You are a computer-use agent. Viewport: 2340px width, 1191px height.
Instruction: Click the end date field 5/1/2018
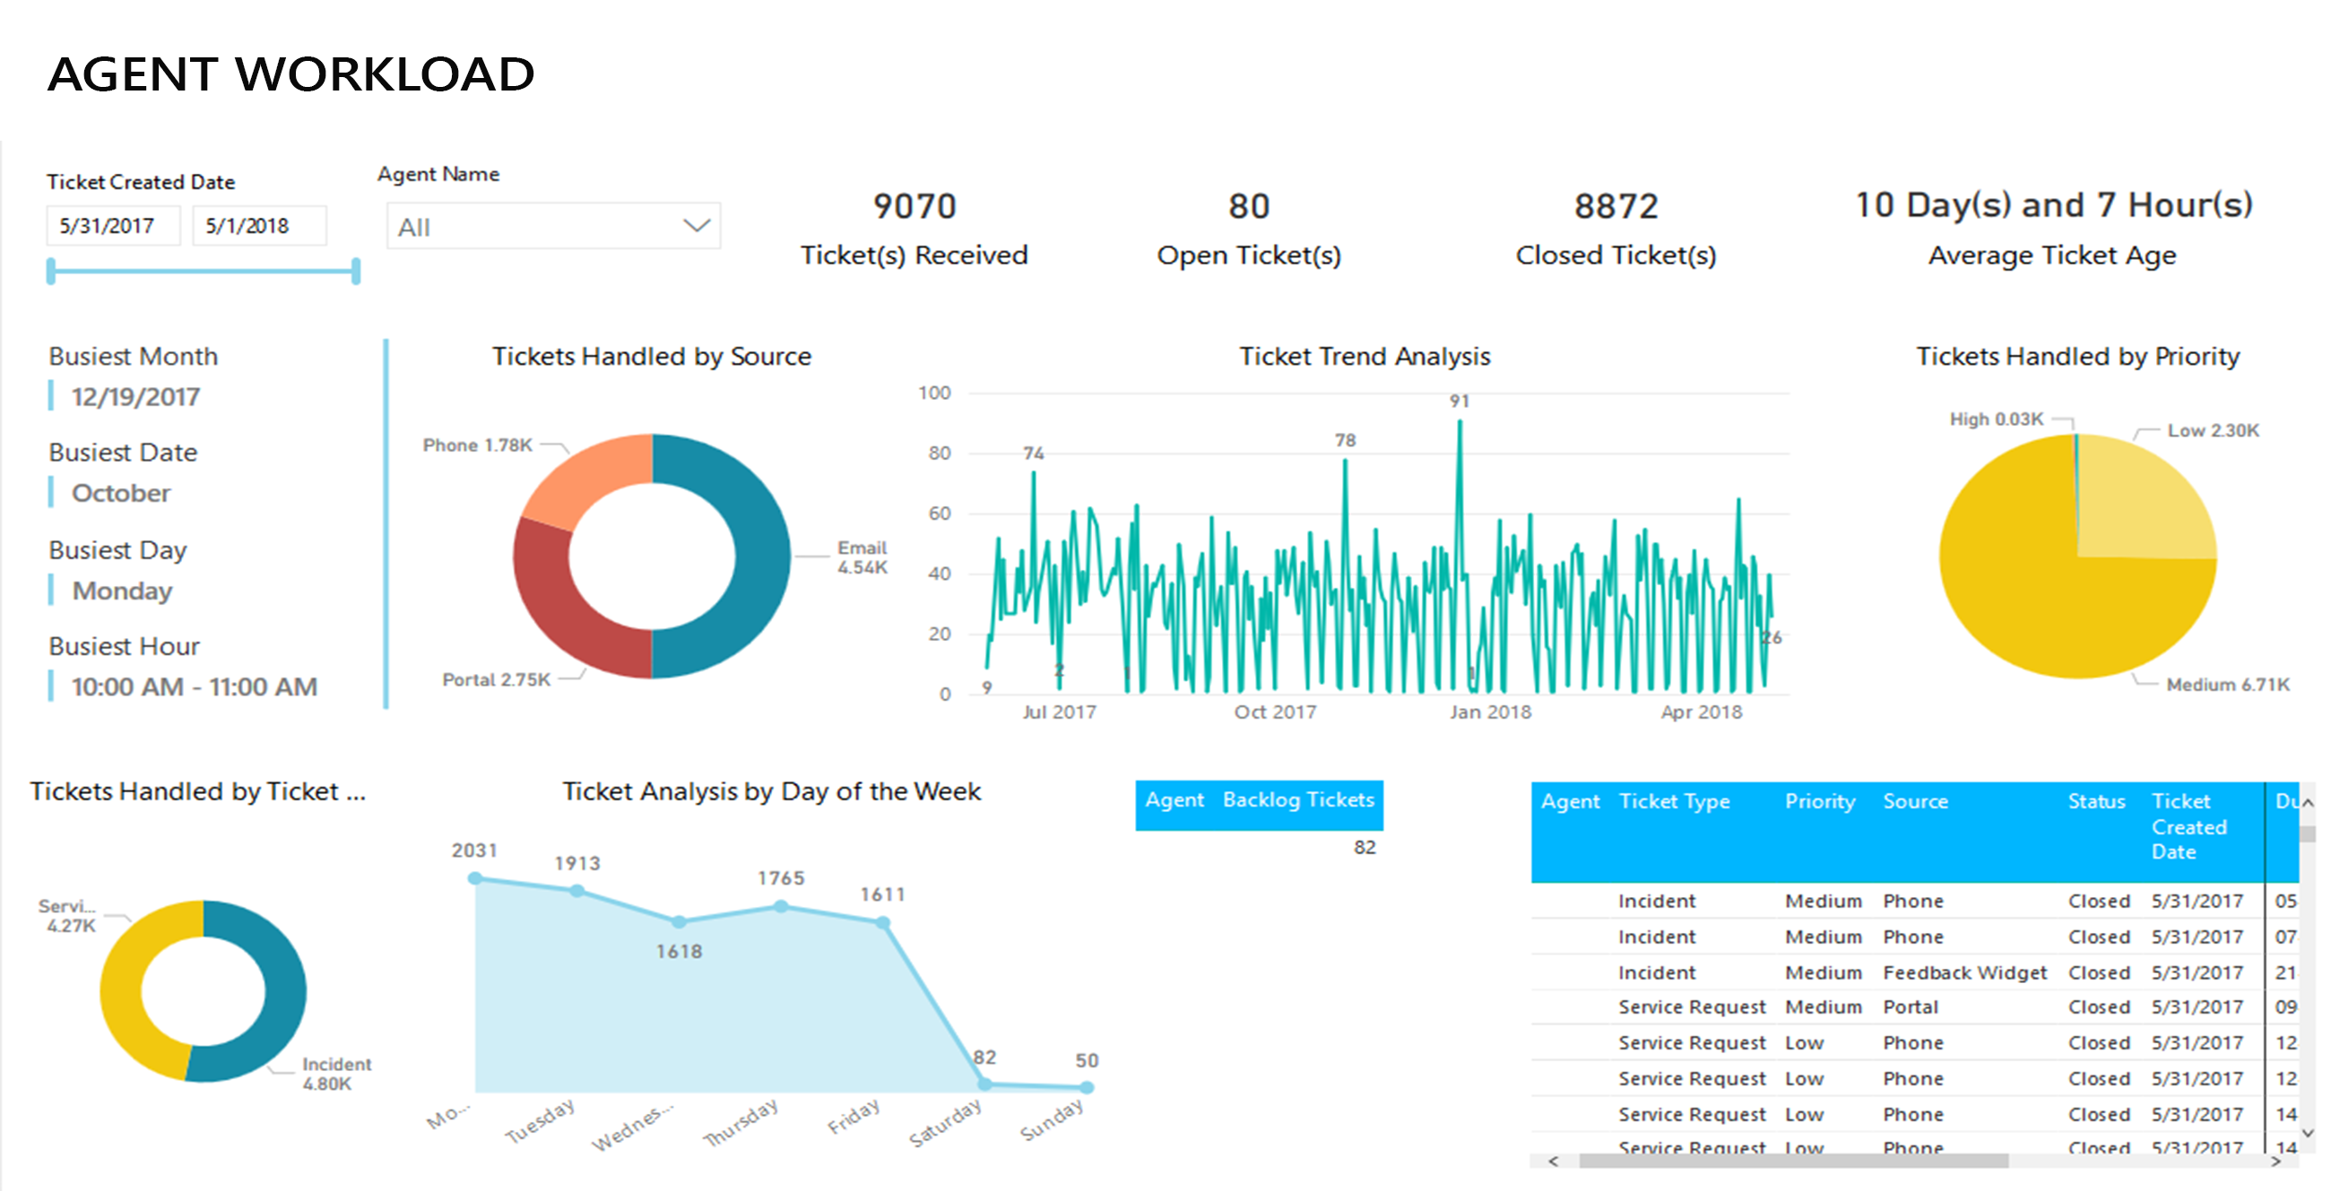coord(258,226)
